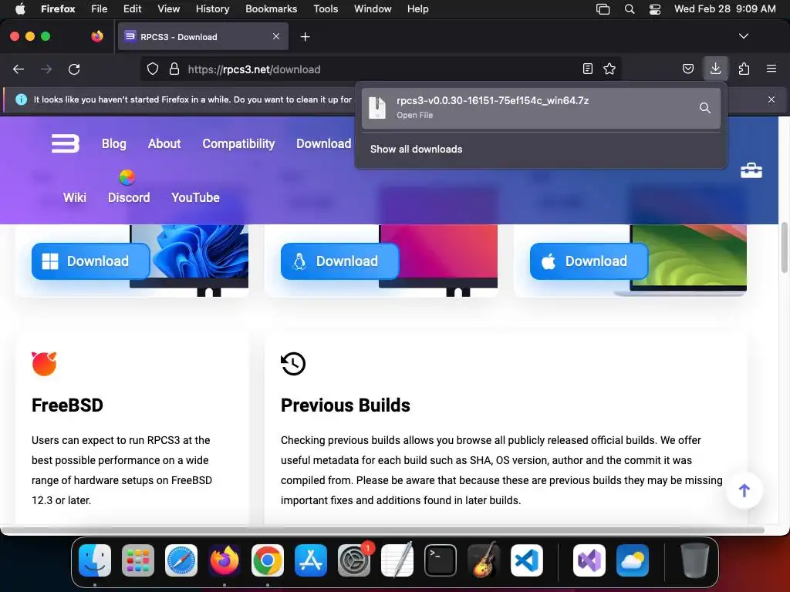Open a new tab with plus button
The width and height of the screenshot is (790, 592).
click(x=305, y=37)
